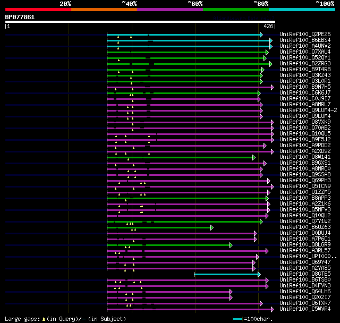This screenshot has height=323, width=340.
Task: Select the UniRef100_A2XD92 label
Action: click(x=305, y=151)
